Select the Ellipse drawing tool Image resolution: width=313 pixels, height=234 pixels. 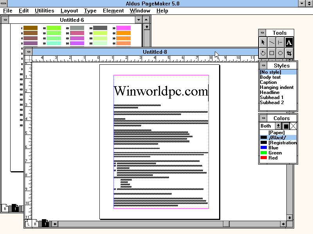tap(280, 53)
